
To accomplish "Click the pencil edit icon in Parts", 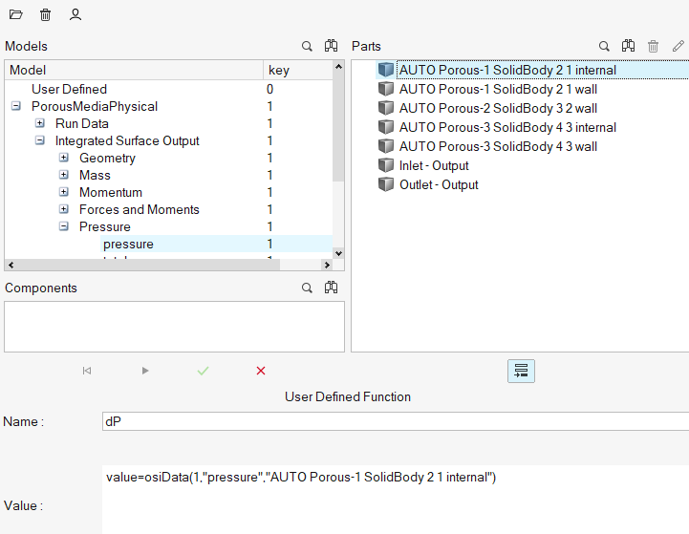I will (678, 46).
